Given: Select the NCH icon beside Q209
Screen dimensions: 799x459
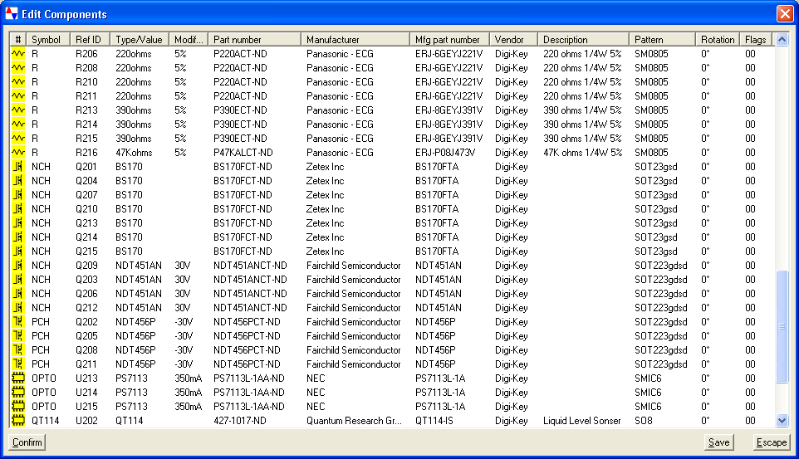Looking at the screenshot, I should (x=18, y=265).
